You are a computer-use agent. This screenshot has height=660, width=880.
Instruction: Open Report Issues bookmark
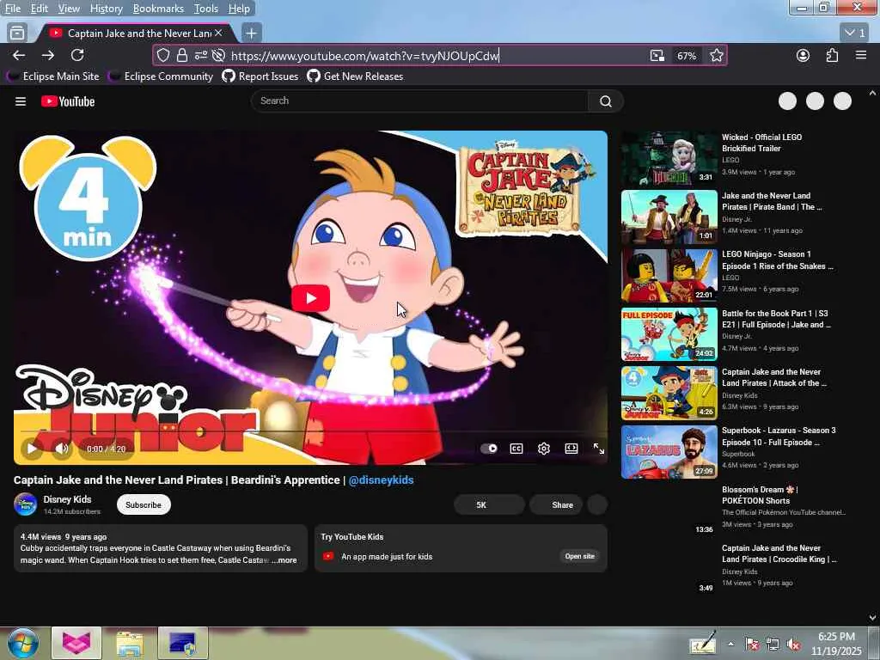point(260,76)
